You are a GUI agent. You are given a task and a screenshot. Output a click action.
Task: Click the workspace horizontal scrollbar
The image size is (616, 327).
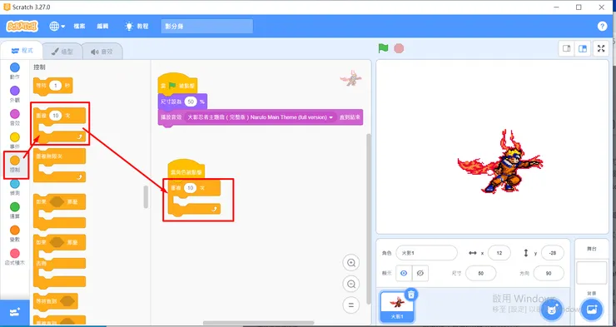tap(259, 323)
